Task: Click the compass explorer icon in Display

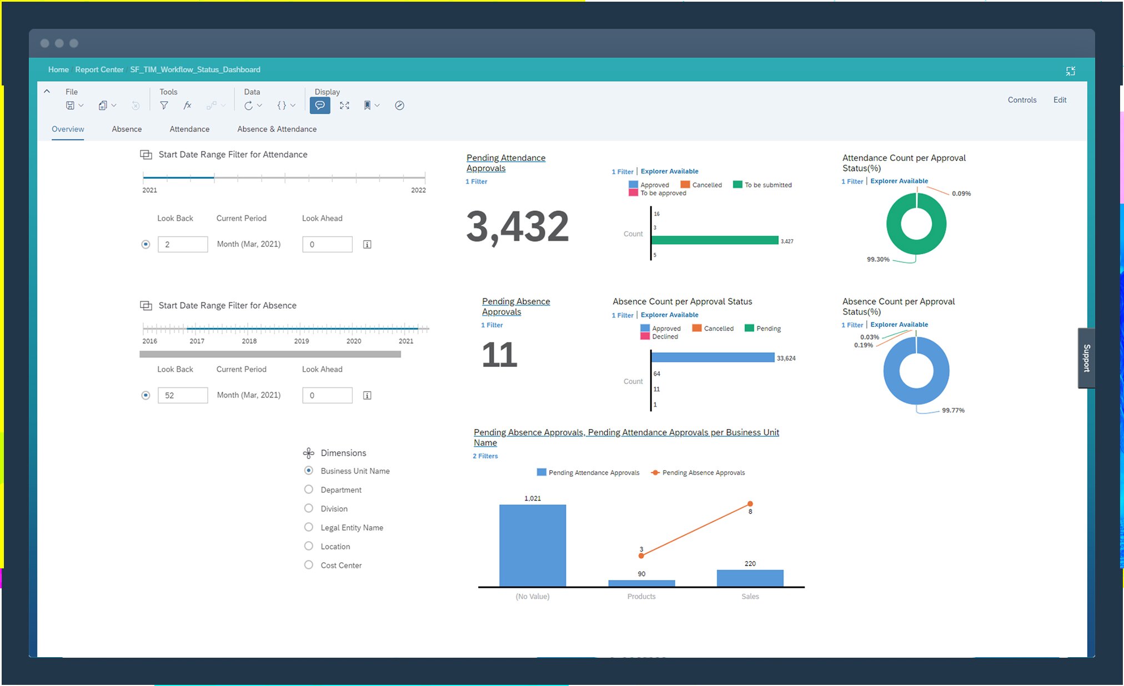Action: (x=399, y=105)
